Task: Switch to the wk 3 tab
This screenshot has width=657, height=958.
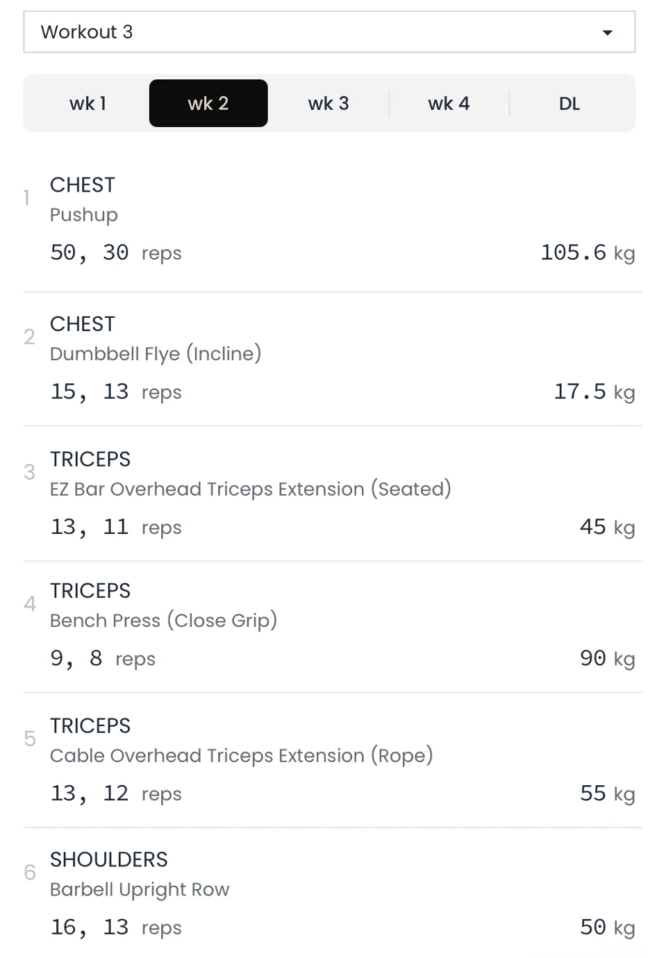Action: tap(328, 103)
